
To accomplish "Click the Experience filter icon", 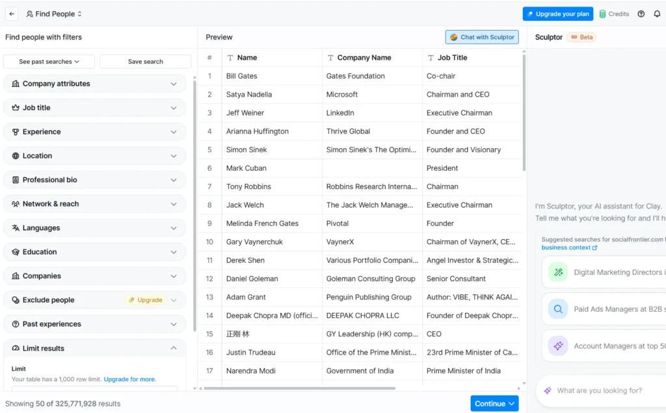I will (x=16, y=132).
